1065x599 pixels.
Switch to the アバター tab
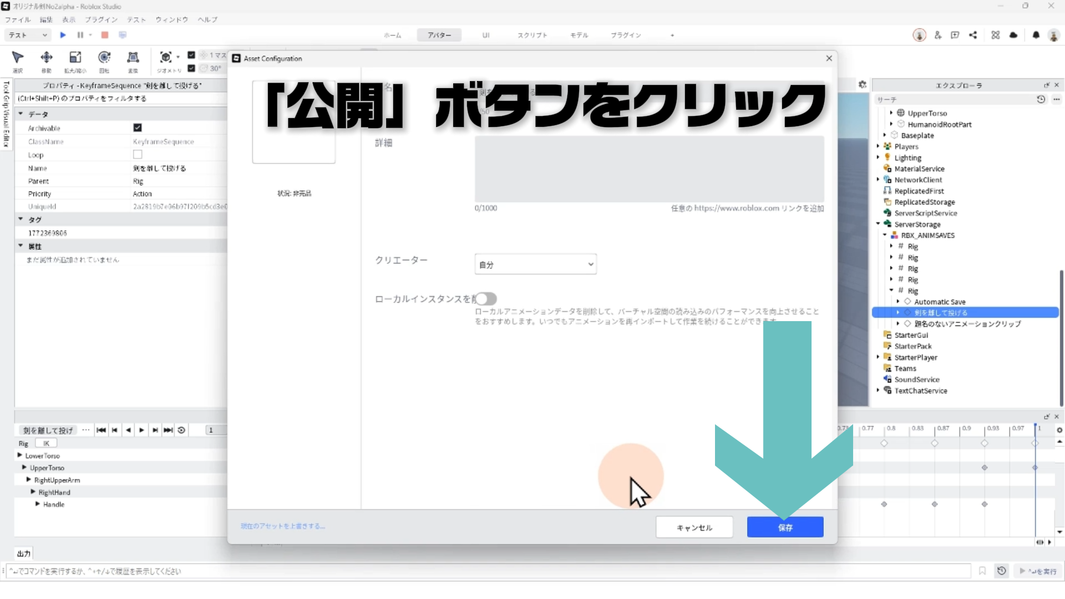(439, 35)
